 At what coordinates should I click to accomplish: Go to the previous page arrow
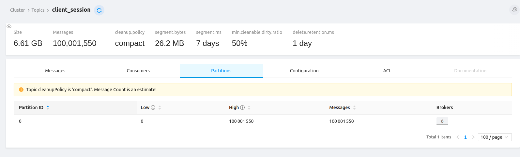pyautogui.click(x=458, y=137)
